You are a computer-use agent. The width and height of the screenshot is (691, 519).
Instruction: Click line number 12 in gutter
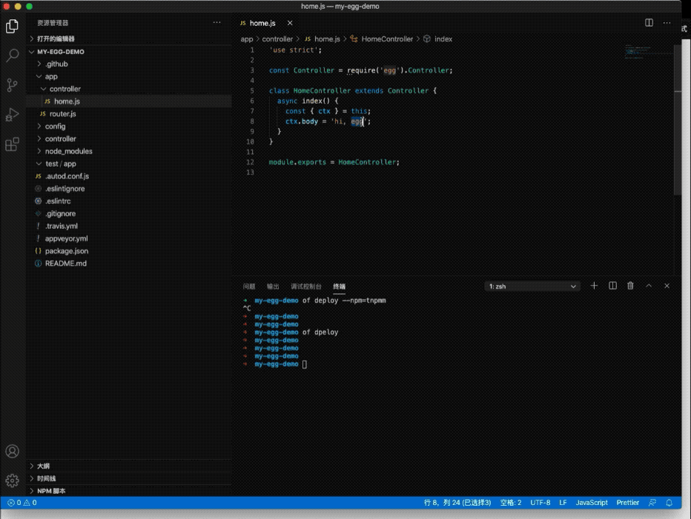pos(250,162)
